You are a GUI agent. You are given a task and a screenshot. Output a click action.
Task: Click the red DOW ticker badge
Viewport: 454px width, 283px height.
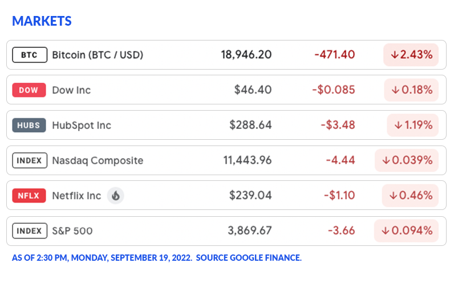[29, 90]
